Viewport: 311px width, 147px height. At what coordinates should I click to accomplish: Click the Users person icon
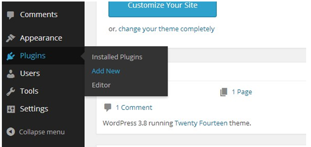click(10, 74)
